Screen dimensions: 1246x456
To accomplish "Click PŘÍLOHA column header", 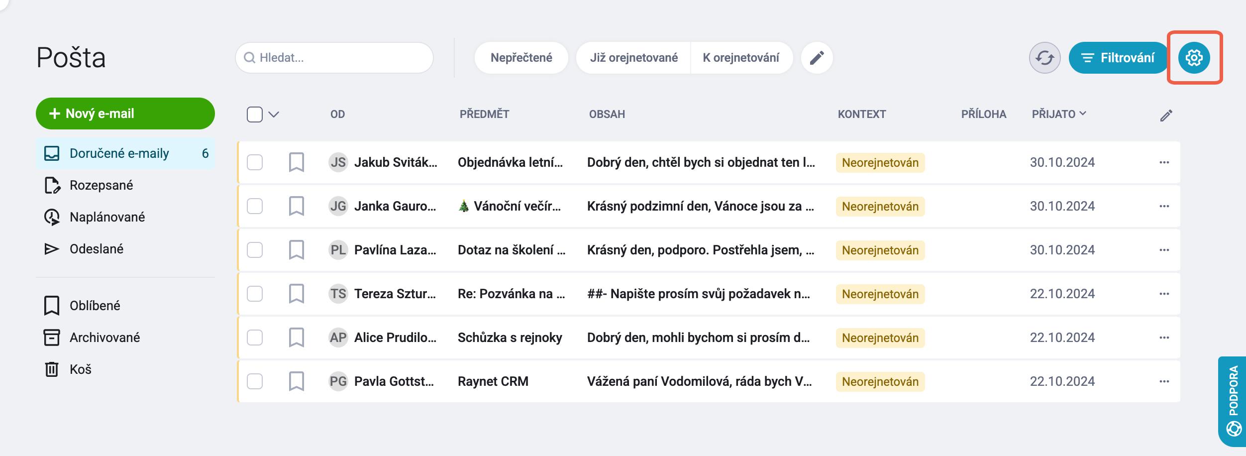I will click(x=984, y=114).
